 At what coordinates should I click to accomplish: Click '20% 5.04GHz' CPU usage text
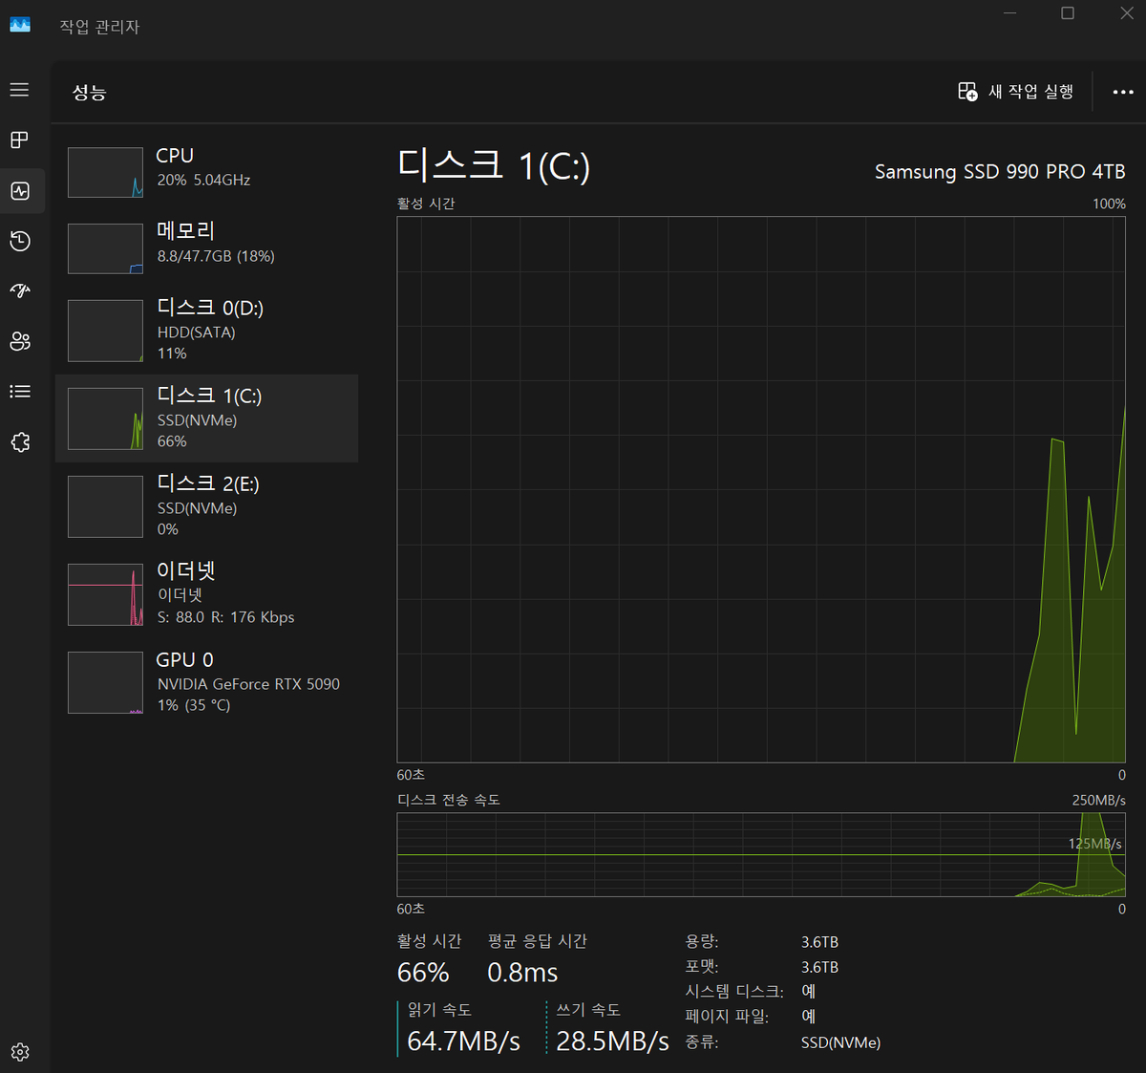click(x=203, y=180)
